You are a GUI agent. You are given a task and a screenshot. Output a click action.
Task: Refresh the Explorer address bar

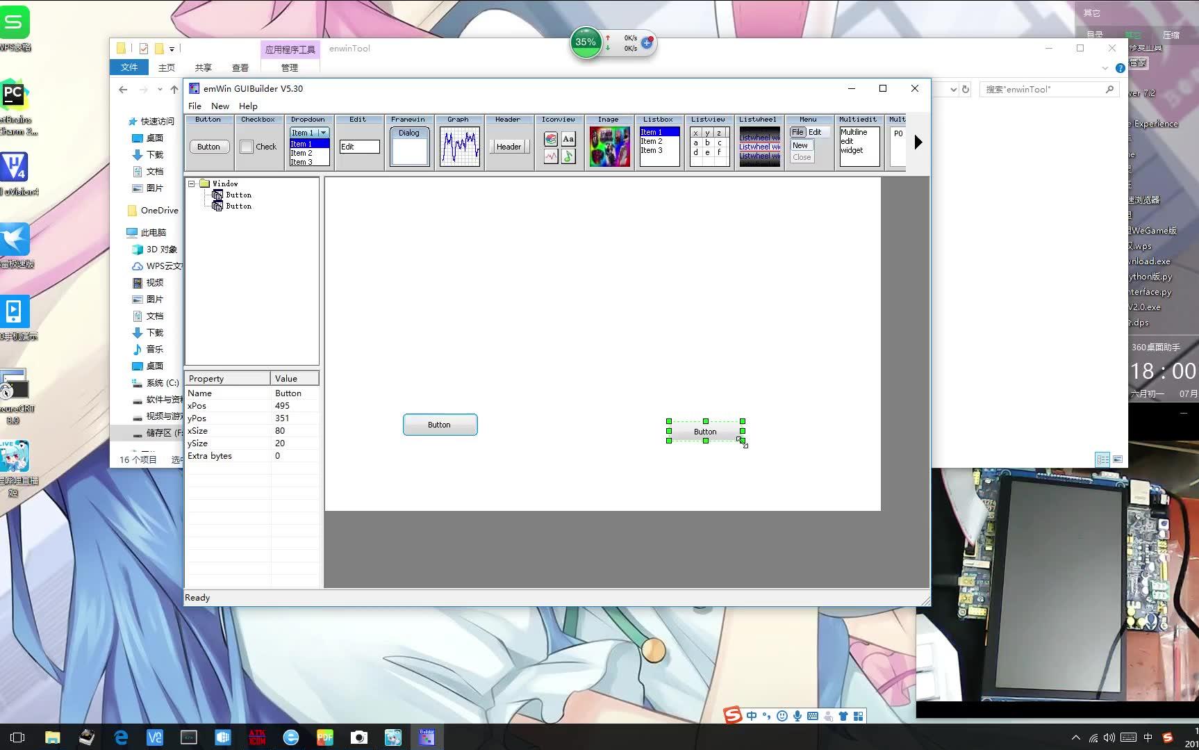pyautogui.click(x=965, y=89)
